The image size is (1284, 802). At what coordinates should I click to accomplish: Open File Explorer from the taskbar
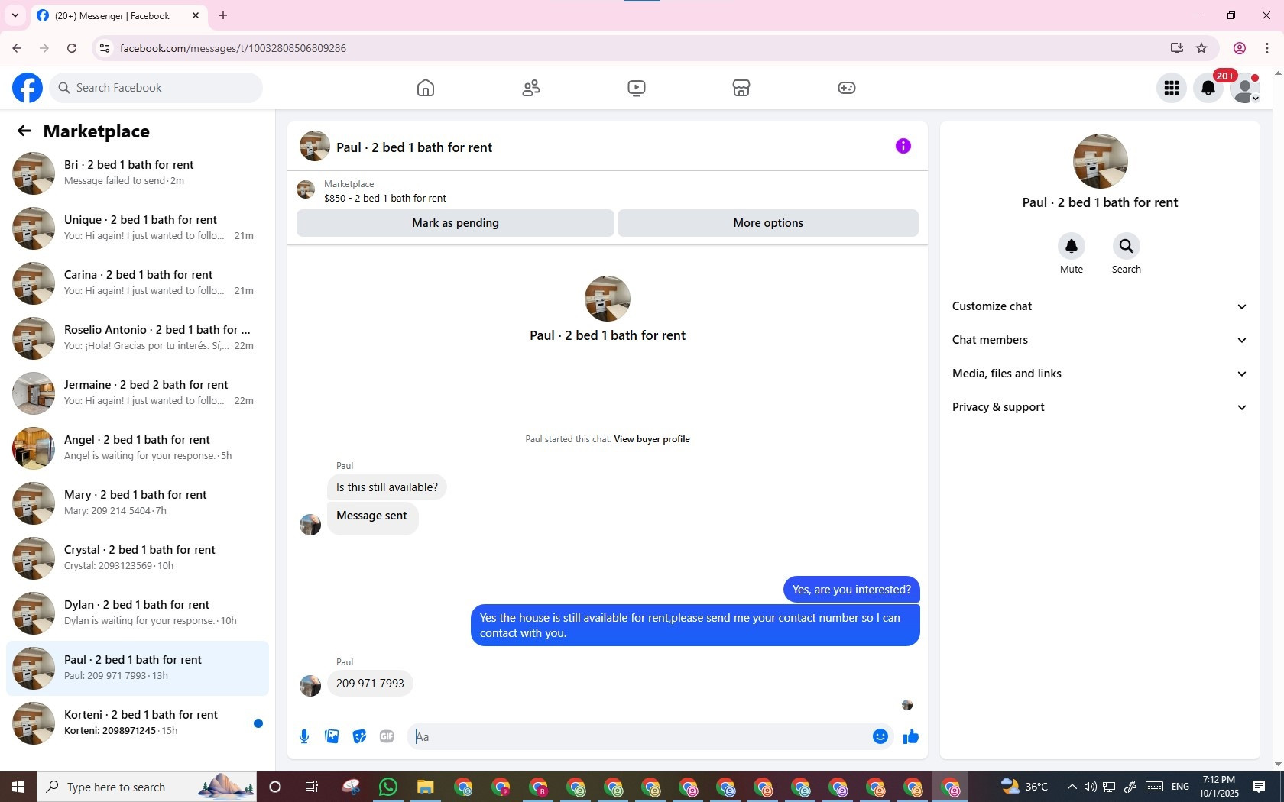(x=426, y=787)
